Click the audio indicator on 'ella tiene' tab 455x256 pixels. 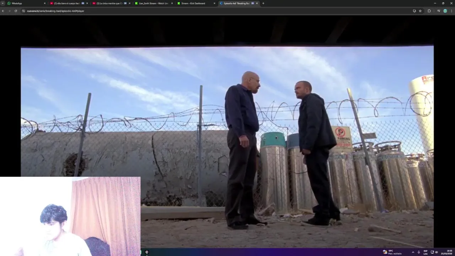click(83, 3)
